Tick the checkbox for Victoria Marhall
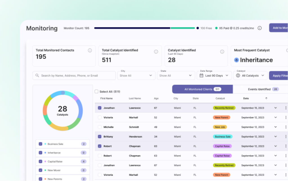Image resolution: width=288 pixels, height=181 pixels. point(100,117)
